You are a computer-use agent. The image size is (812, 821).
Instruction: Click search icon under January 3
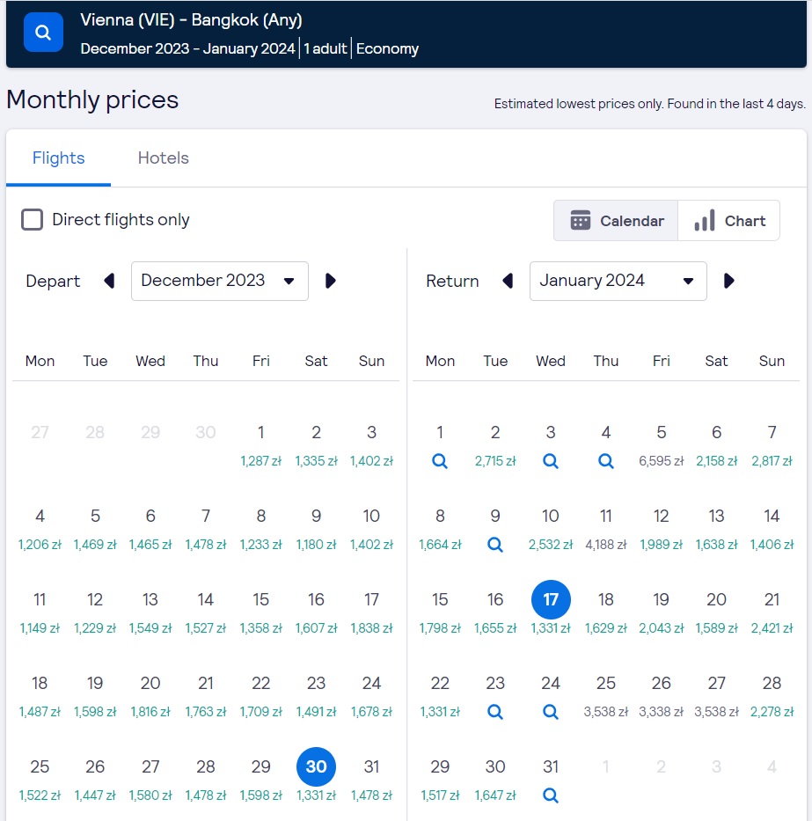pos(550,461)
